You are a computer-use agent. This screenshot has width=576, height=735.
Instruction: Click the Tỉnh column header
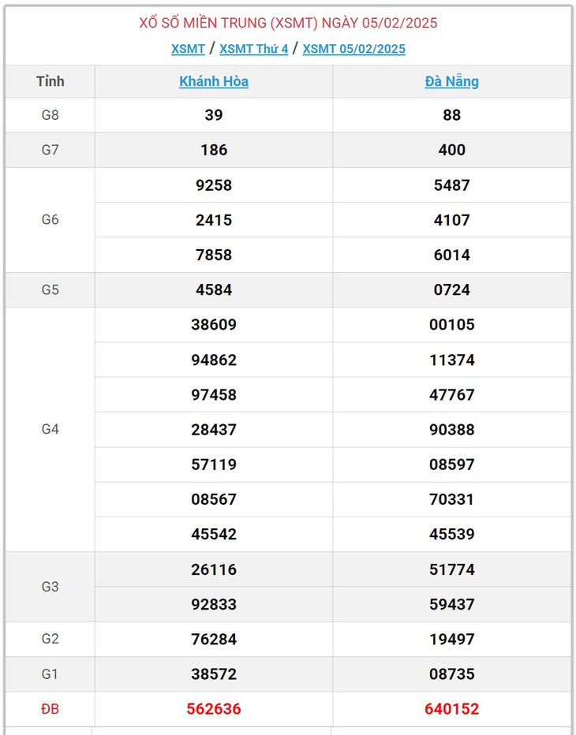pyautogui.click(x=50, y=81)
